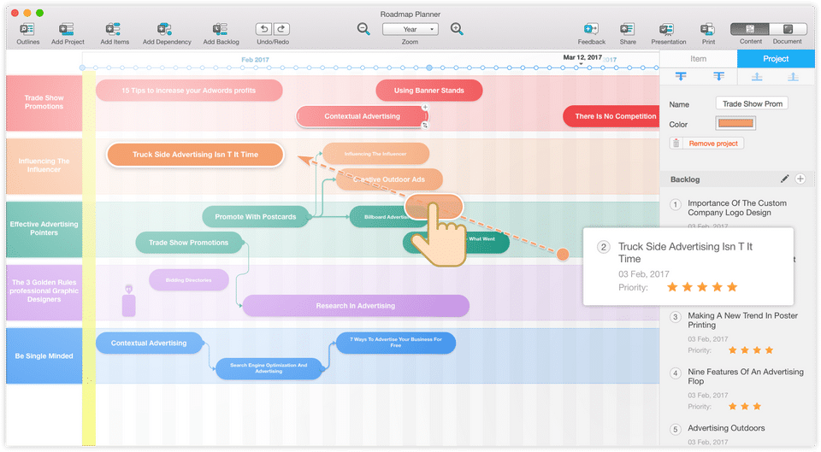Edit backlog with the pencil icon
Image resolution: width=821 pixels, height=452 pixels.
pyautogui.click(x=784, y=179)
